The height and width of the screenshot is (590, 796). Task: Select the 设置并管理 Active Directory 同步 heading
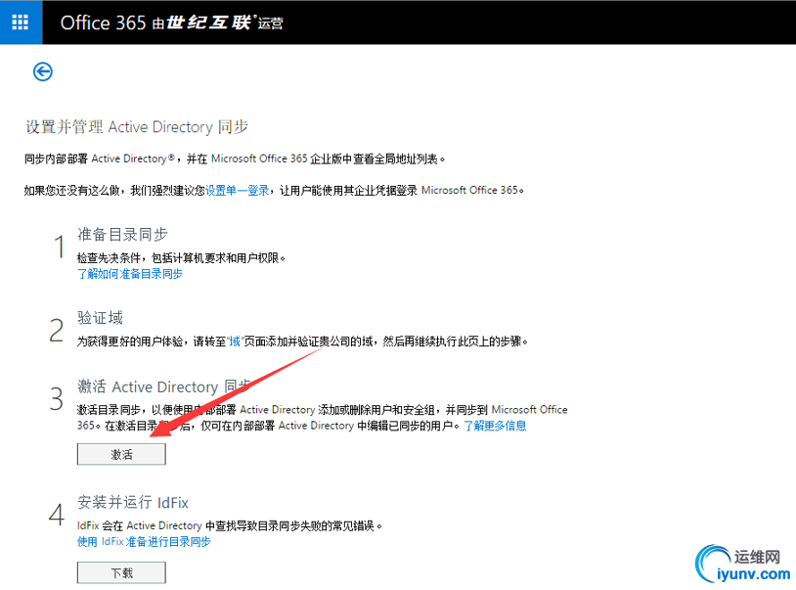pos(137,126)
